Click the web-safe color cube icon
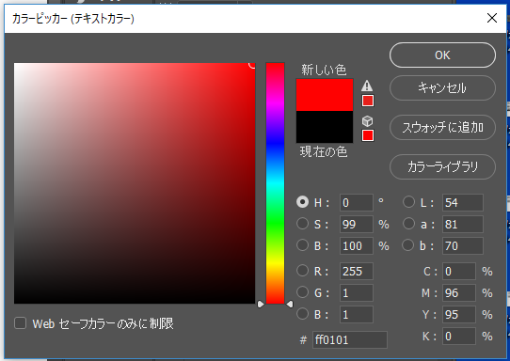 pos(367,121)
